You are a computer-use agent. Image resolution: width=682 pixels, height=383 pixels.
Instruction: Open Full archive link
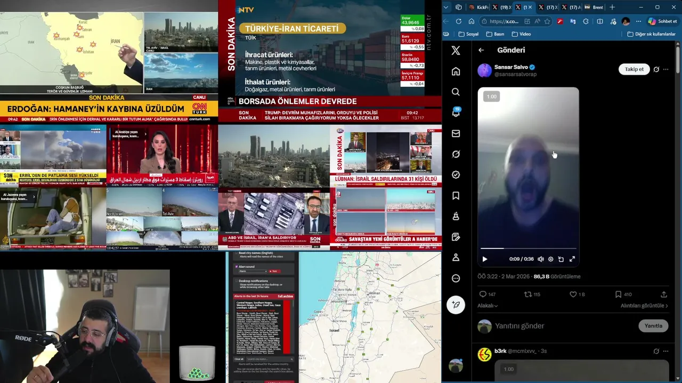(x=285, y=296)
